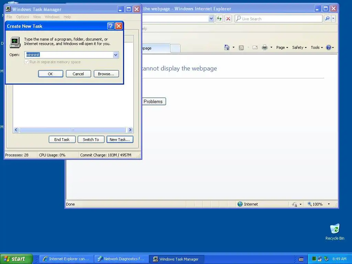The width and height of the screenshot is (352, 264).
Task: Click the dialog help question mark button
Action: tap(111, 26)
